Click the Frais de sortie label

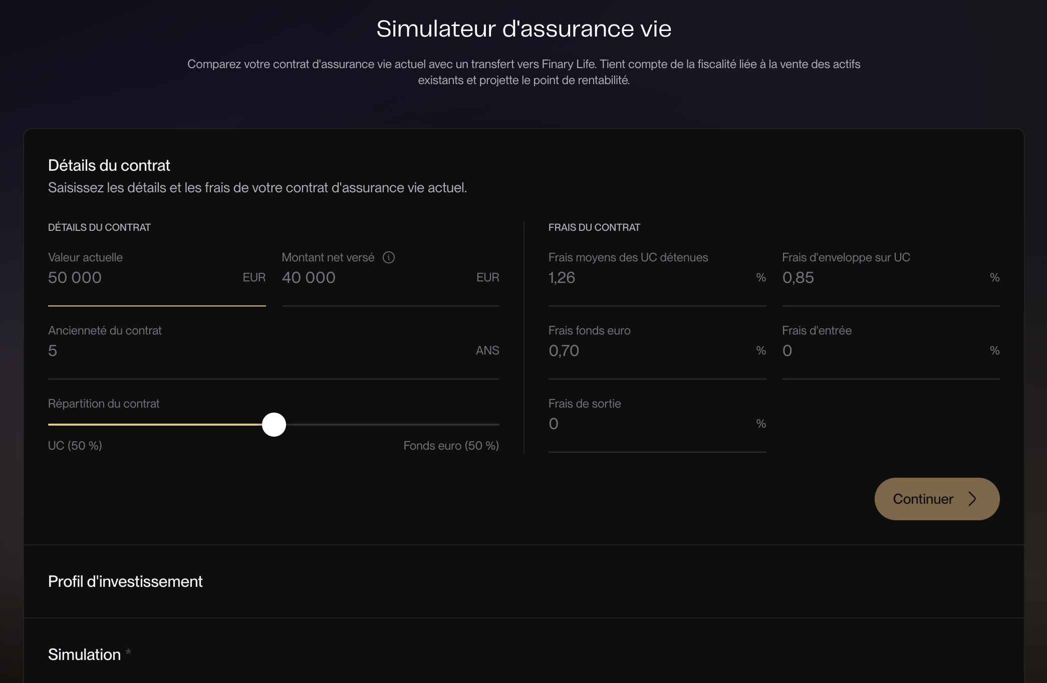click(585, 404)
